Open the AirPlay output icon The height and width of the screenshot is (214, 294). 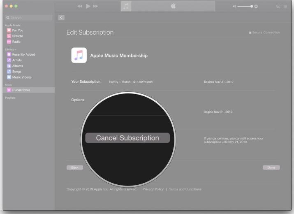[x=256, y=7]
